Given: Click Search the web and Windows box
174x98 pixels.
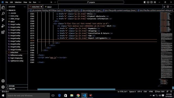Looking at the screenshot, I should (x=28, y=96).
